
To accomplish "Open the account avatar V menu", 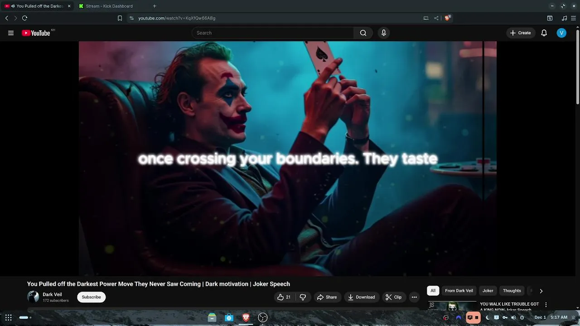I will coord(561,33).
